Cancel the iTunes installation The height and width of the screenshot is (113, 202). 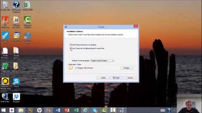tap(130, 78)
